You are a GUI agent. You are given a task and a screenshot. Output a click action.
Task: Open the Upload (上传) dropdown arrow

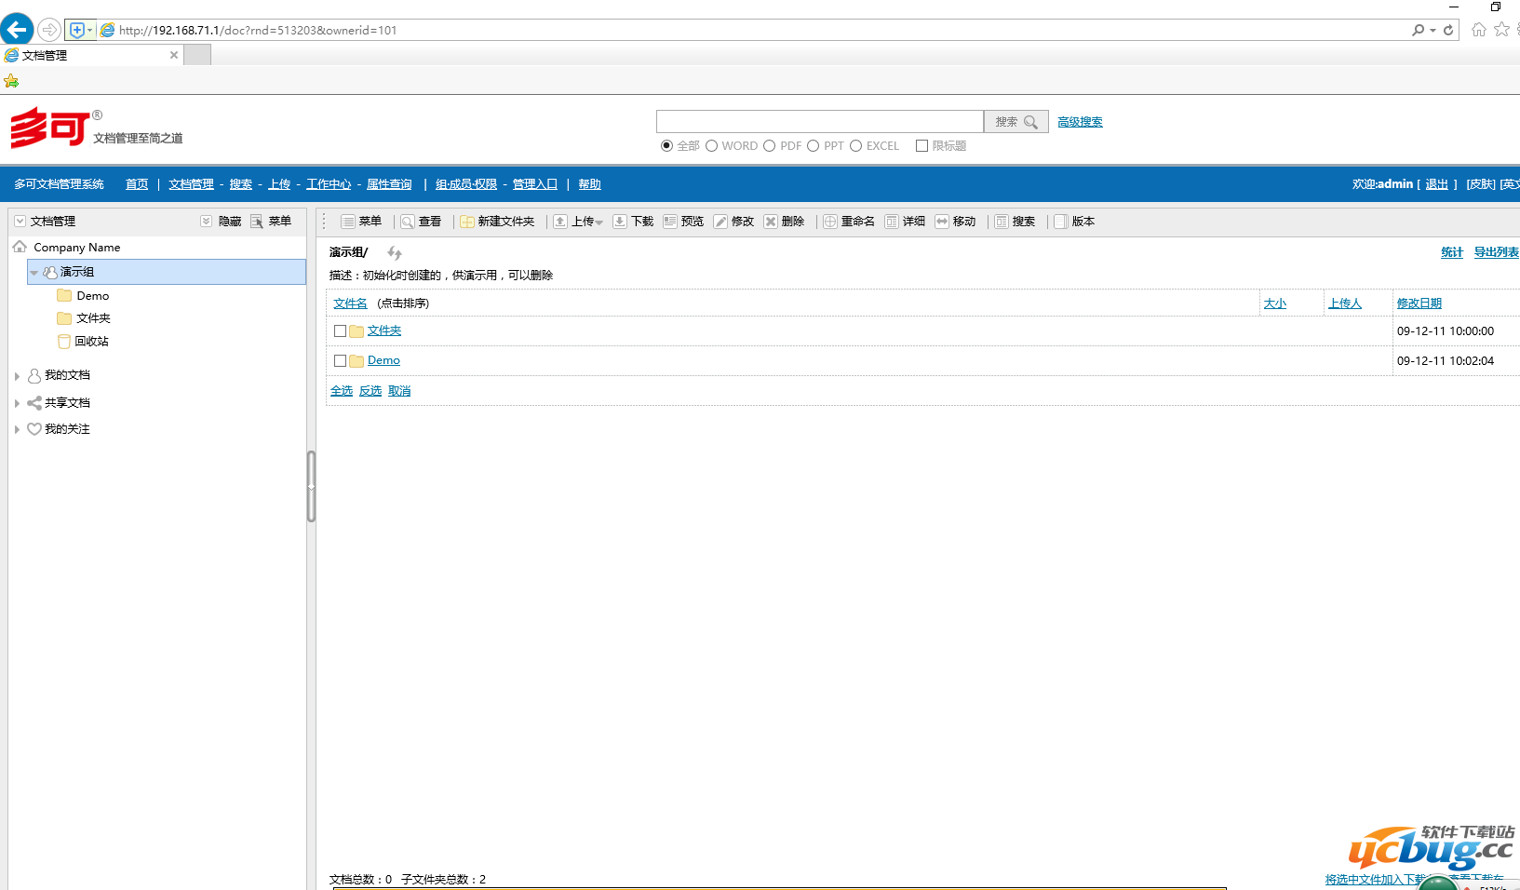pos(599,222)
